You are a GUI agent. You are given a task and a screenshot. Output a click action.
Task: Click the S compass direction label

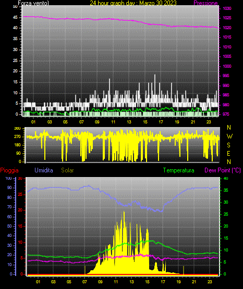[x=228, y=145]
